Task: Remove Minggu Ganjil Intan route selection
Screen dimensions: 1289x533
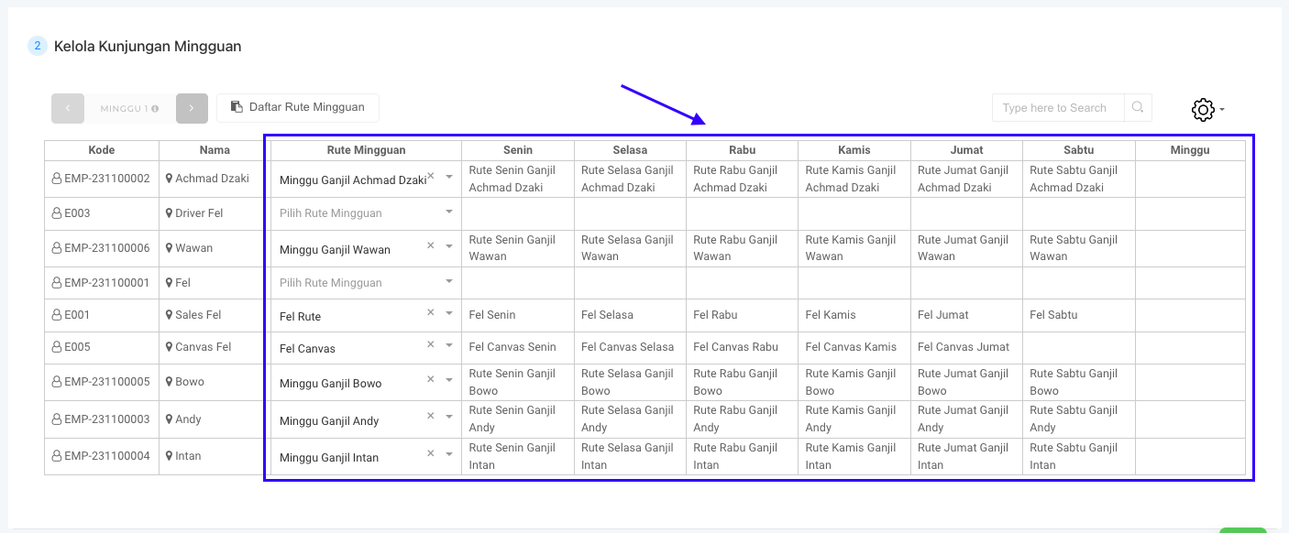Action: (x=431, y=453)
